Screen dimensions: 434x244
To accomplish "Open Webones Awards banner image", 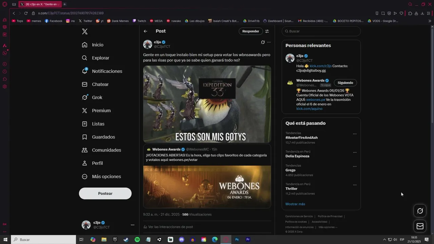I will pyautogui.click(x=207, y=186).
